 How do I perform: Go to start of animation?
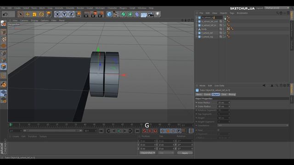click(x=101, y=131)
